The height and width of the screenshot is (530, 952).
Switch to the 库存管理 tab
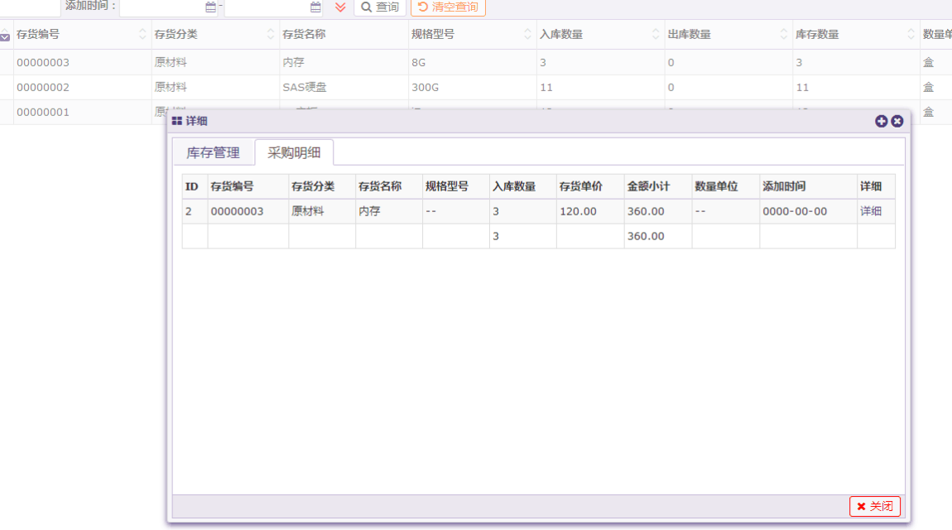(213, 152)
